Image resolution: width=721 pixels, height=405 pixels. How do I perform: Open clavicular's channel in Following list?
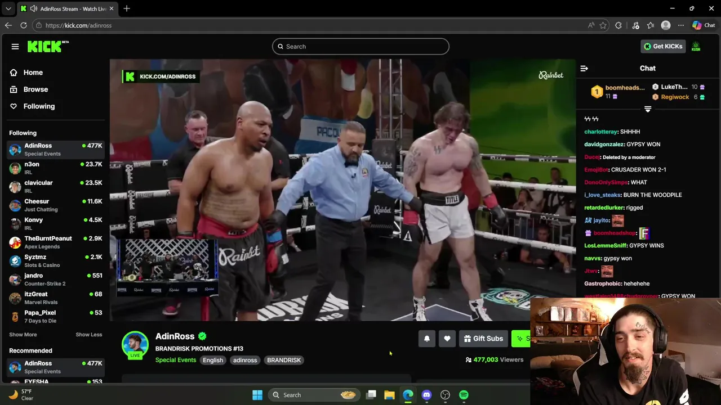point(55,186)
